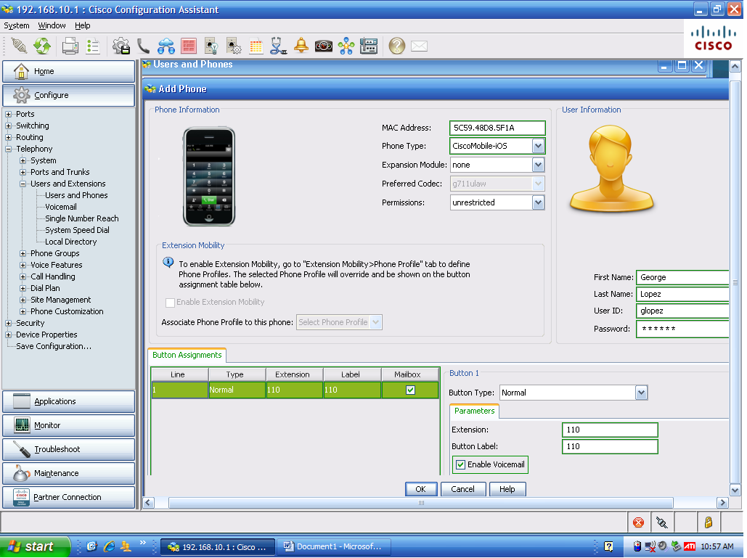Image resolution: width=747 pixels, height=558 pixels.
Task: Open the stethoscope Health toolbar icon
Action: (278, 46)
